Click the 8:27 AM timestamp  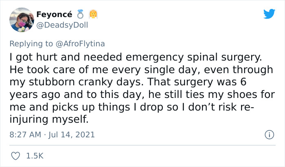tap(25, 134)
